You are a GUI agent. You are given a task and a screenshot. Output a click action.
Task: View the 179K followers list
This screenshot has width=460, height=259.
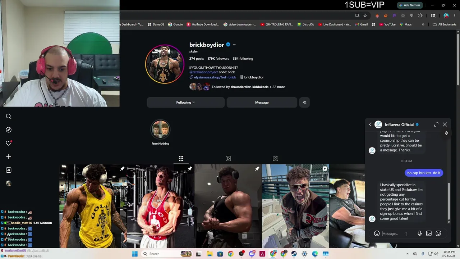(218, 59)
